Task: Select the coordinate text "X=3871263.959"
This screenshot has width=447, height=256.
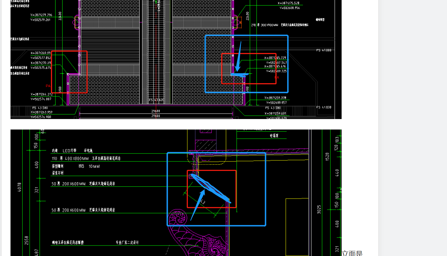Action: [41, 112]
